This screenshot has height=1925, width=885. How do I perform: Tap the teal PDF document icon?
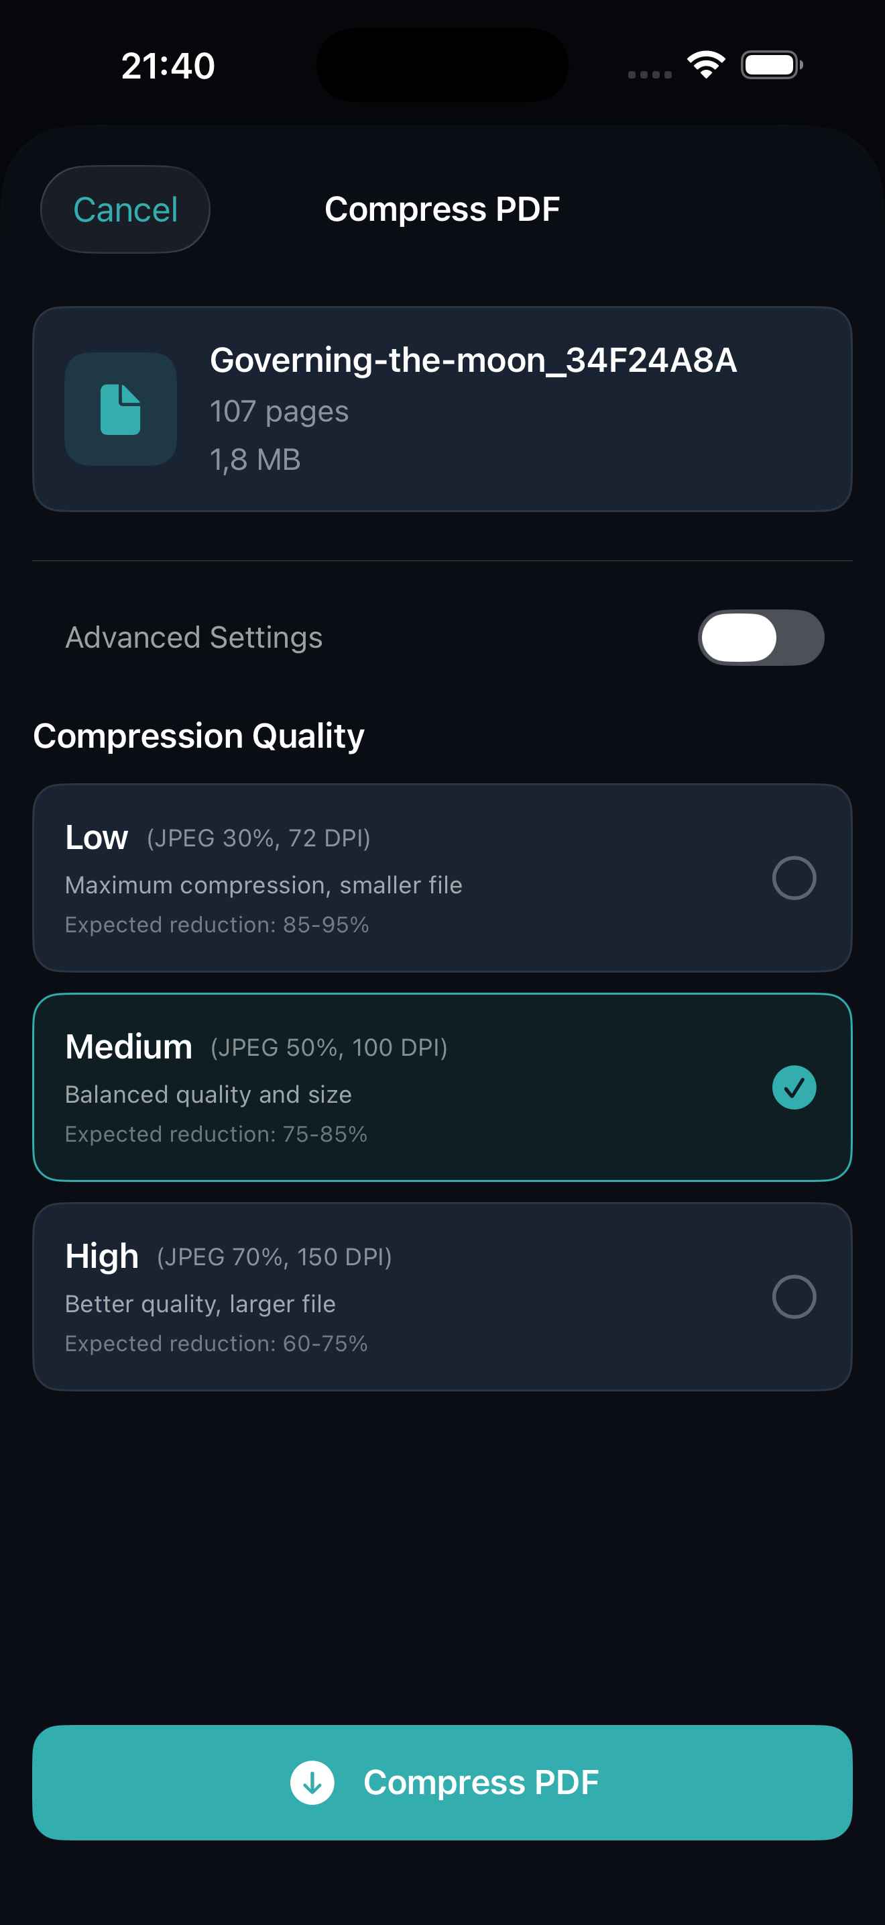pyautogui.click(x=120, y=409)
